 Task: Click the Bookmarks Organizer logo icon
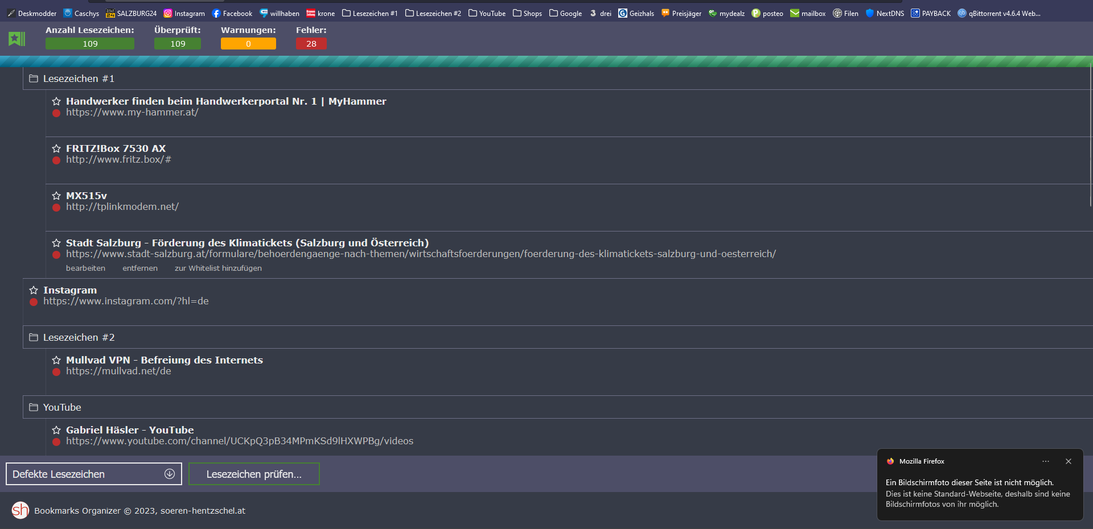coord(17,39)
